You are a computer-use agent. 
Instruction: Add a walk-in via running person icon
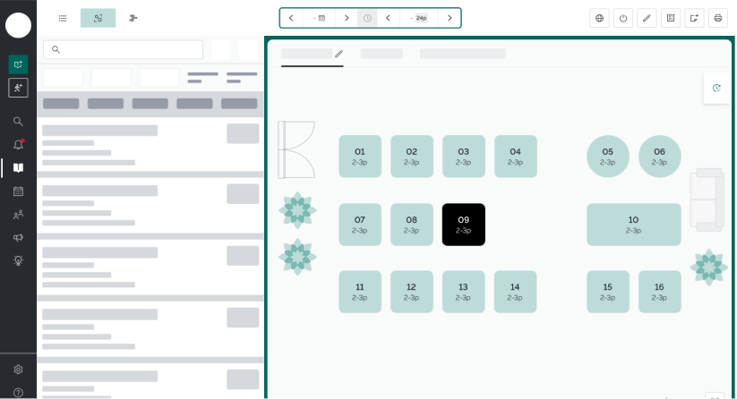[x=18, y=88]
